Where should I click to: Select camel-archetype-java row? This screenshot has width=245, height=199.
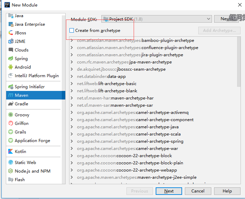coord(153,127)
